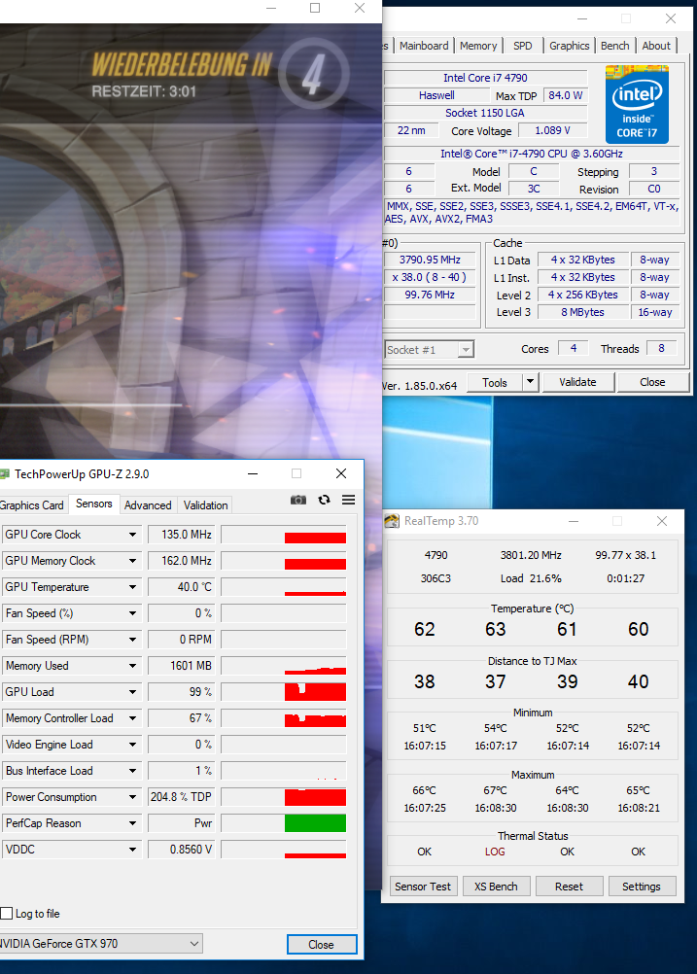This screenshot has height=974, width=697.
Task: Open the Bus Interface Load sensor dropdown
Action: coord(132,771)
